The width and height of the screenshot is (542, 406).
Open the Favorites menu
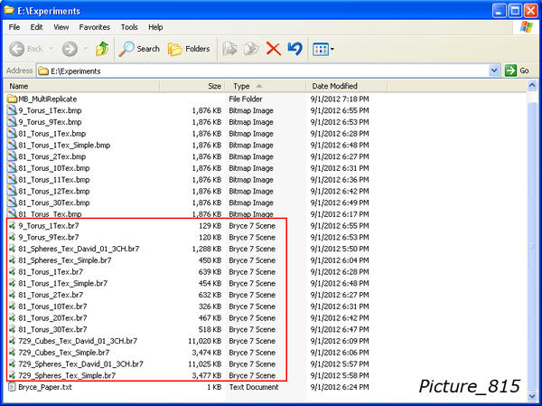(94, 27)
